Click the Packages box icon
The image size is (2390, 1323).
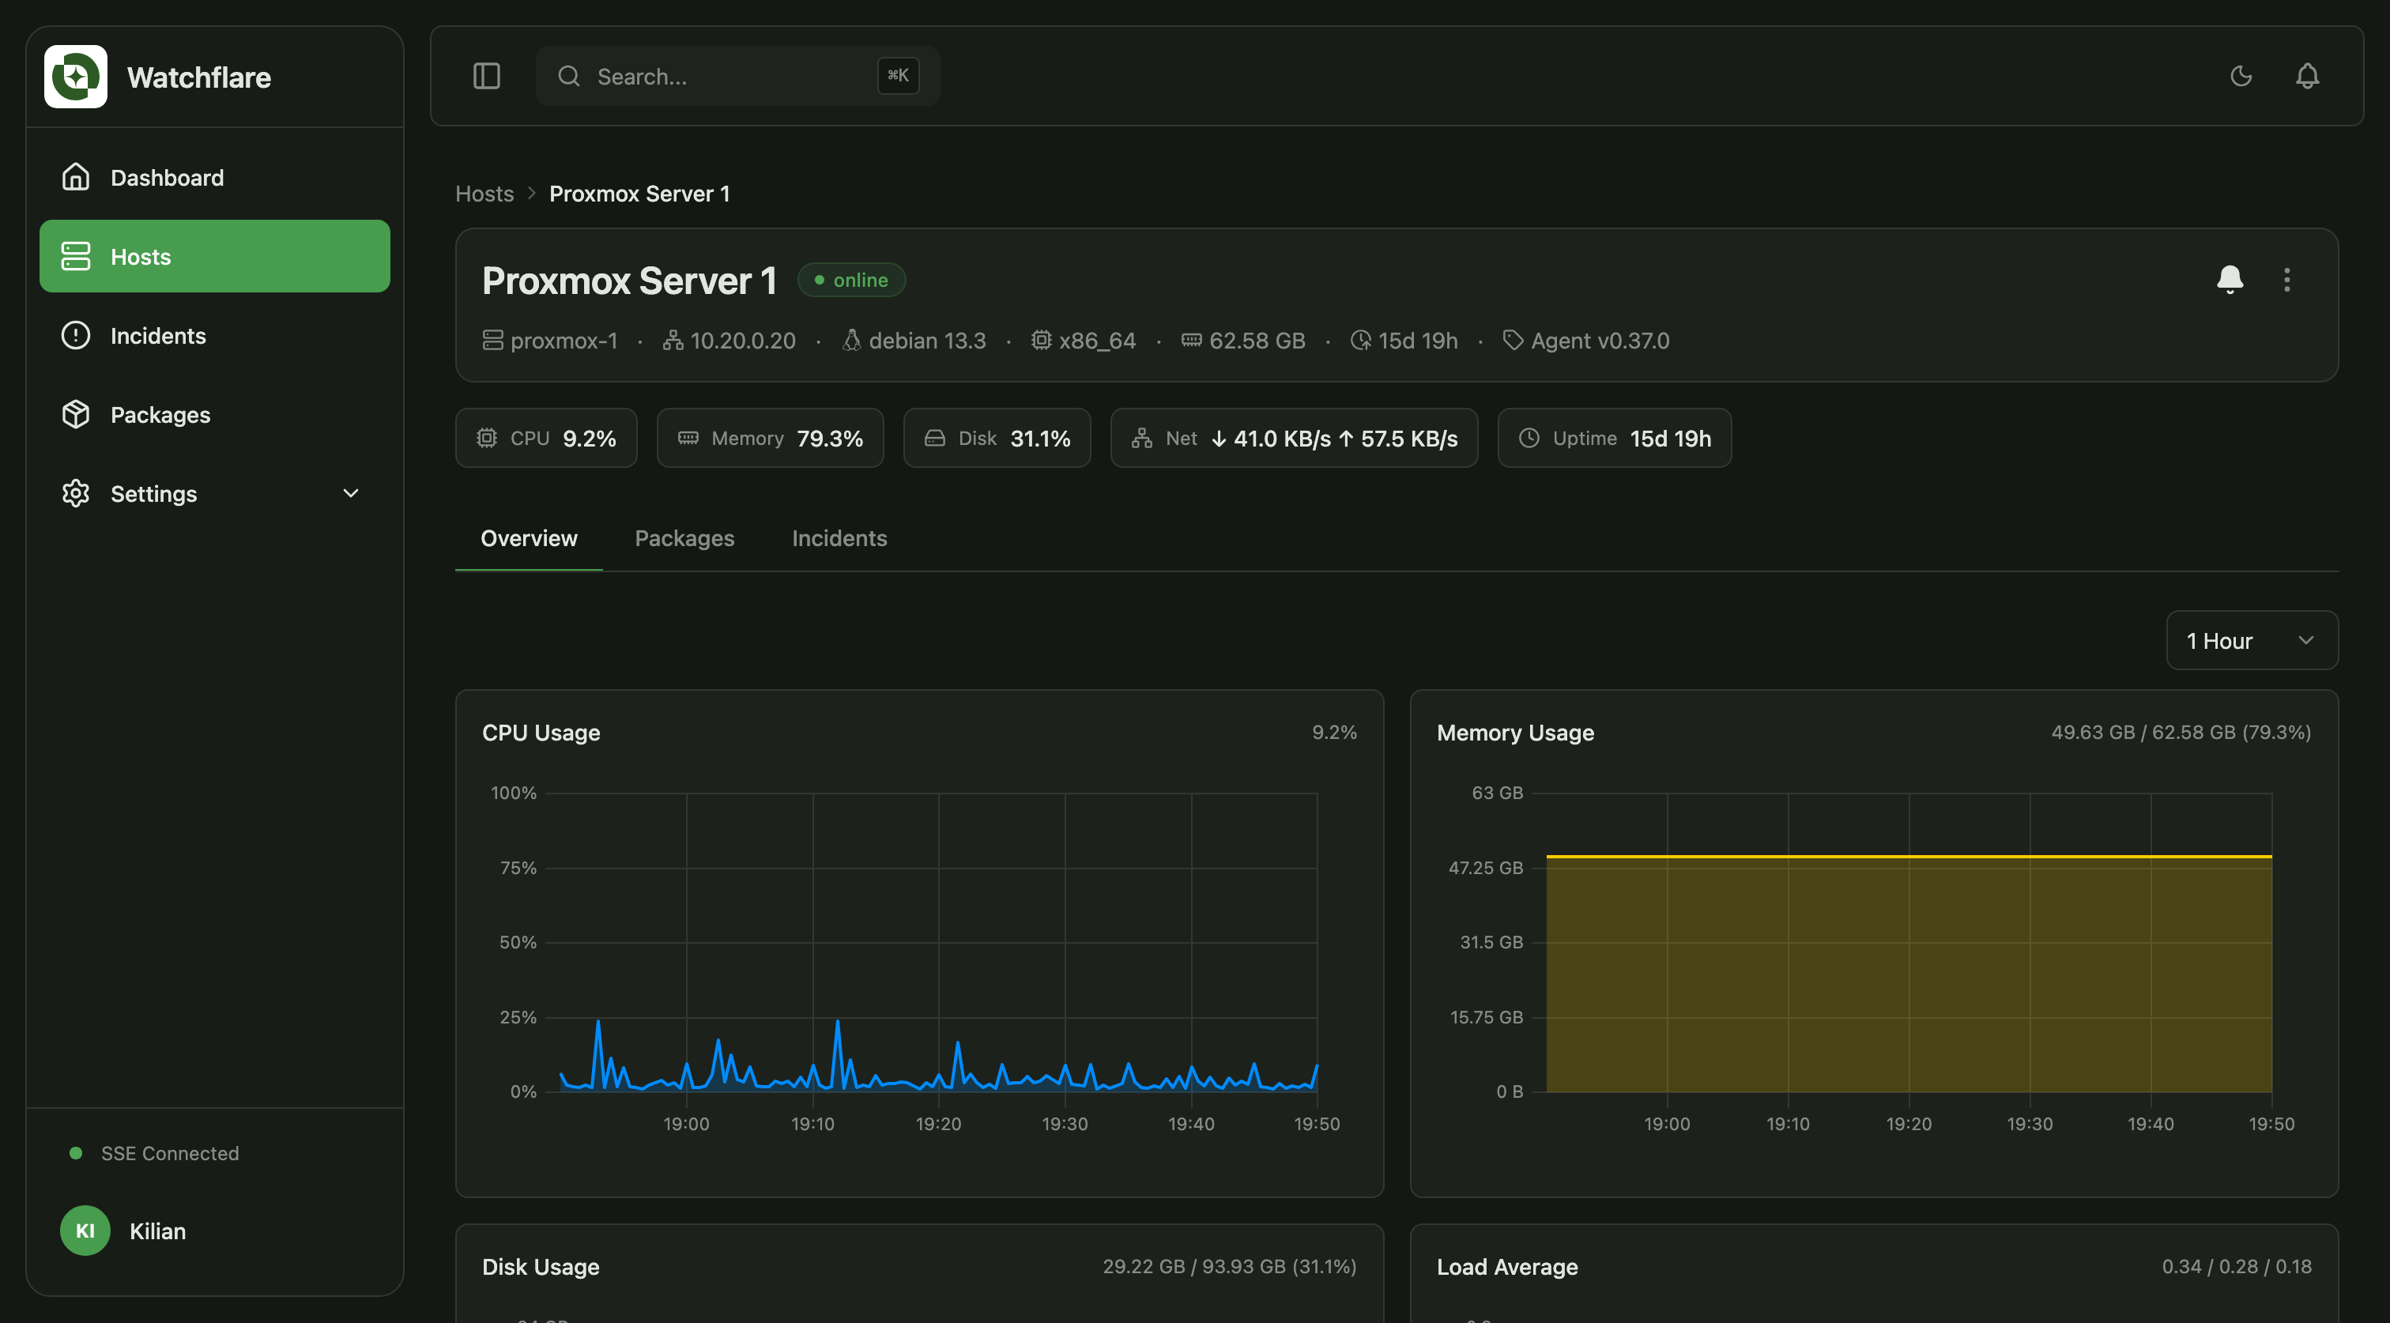(75, 414)
